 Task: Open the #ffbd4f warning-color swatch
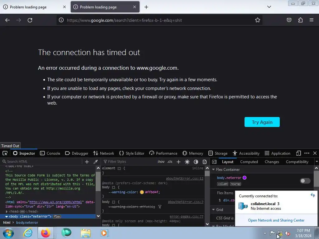(142, 192)
